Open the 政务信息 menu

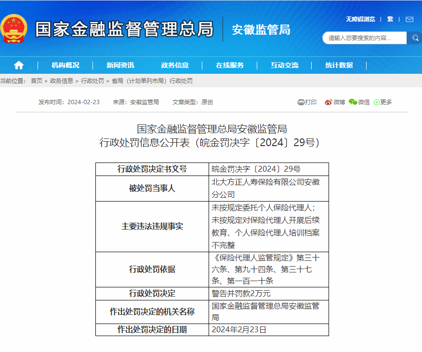(175, 65)
